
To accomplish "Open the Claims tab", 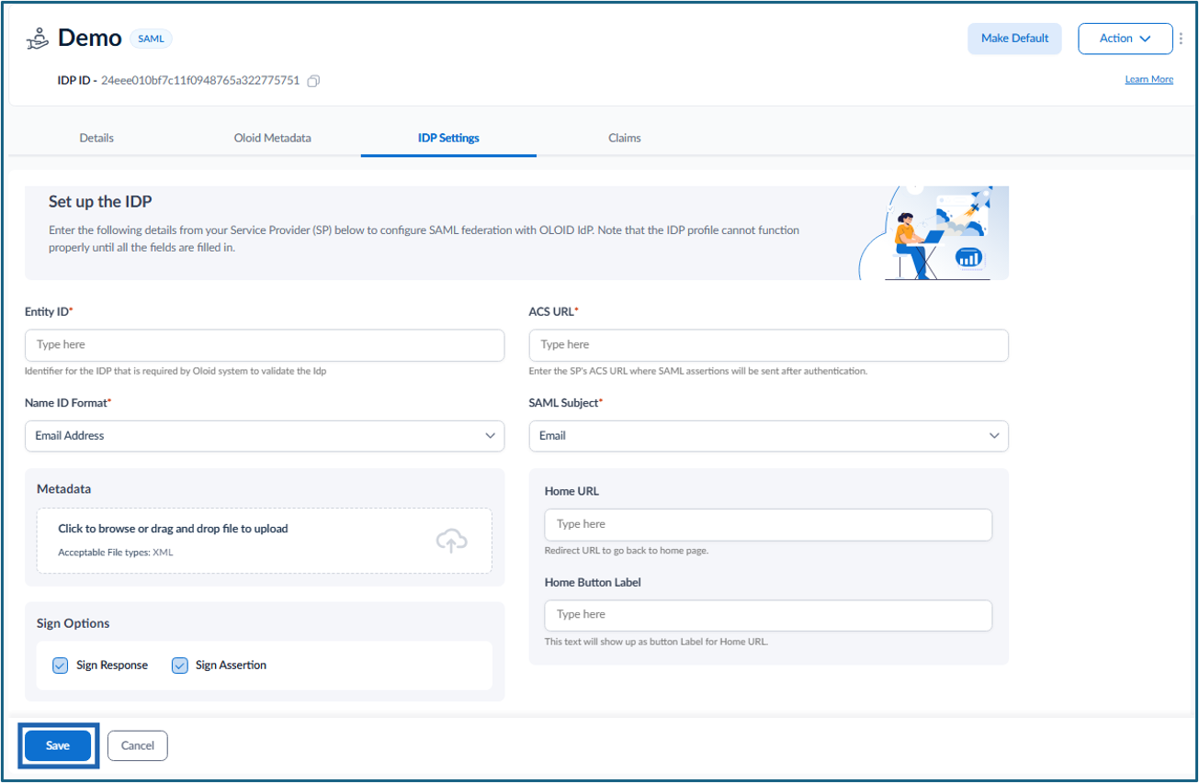I will pyautogui.click(x=625, y=138).
